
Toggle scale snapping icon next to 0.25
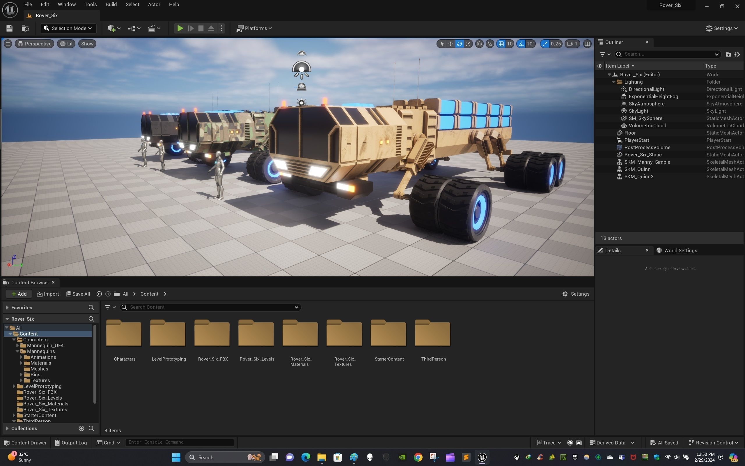pos(545,44)
